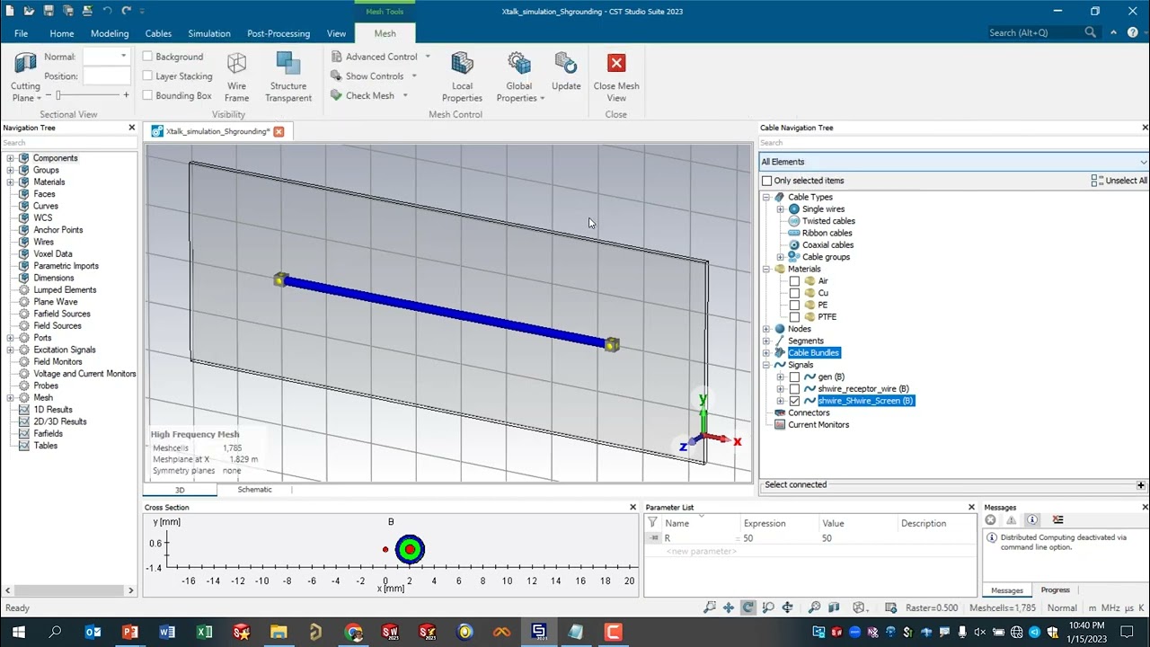Toggle Wire Frame view
The height and width of the screenshot is (647, 1150).
236,76
